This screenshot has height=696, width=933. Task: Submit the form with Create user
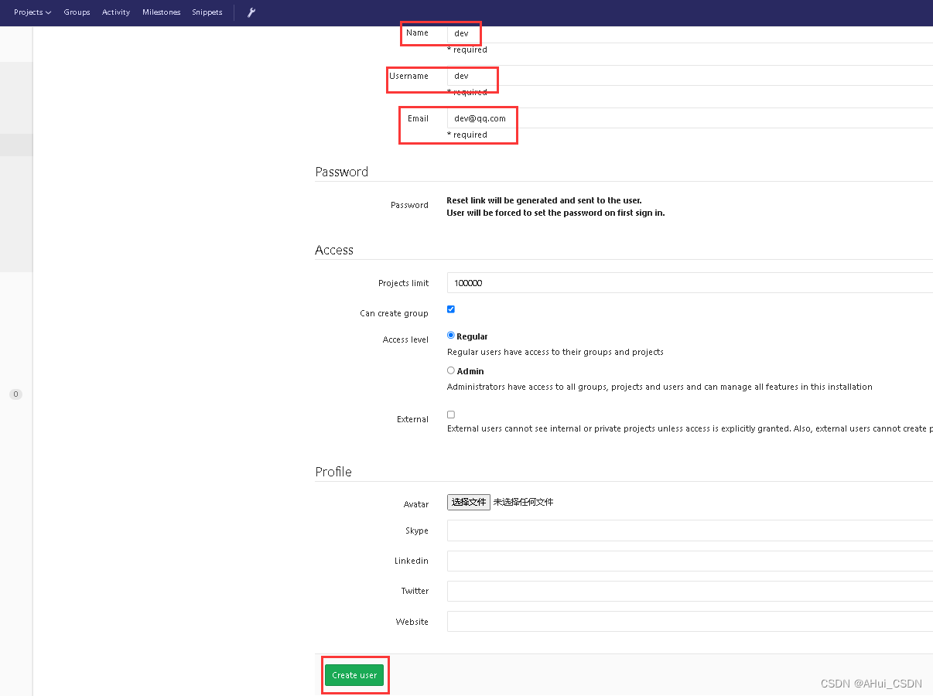pos(354,675)
